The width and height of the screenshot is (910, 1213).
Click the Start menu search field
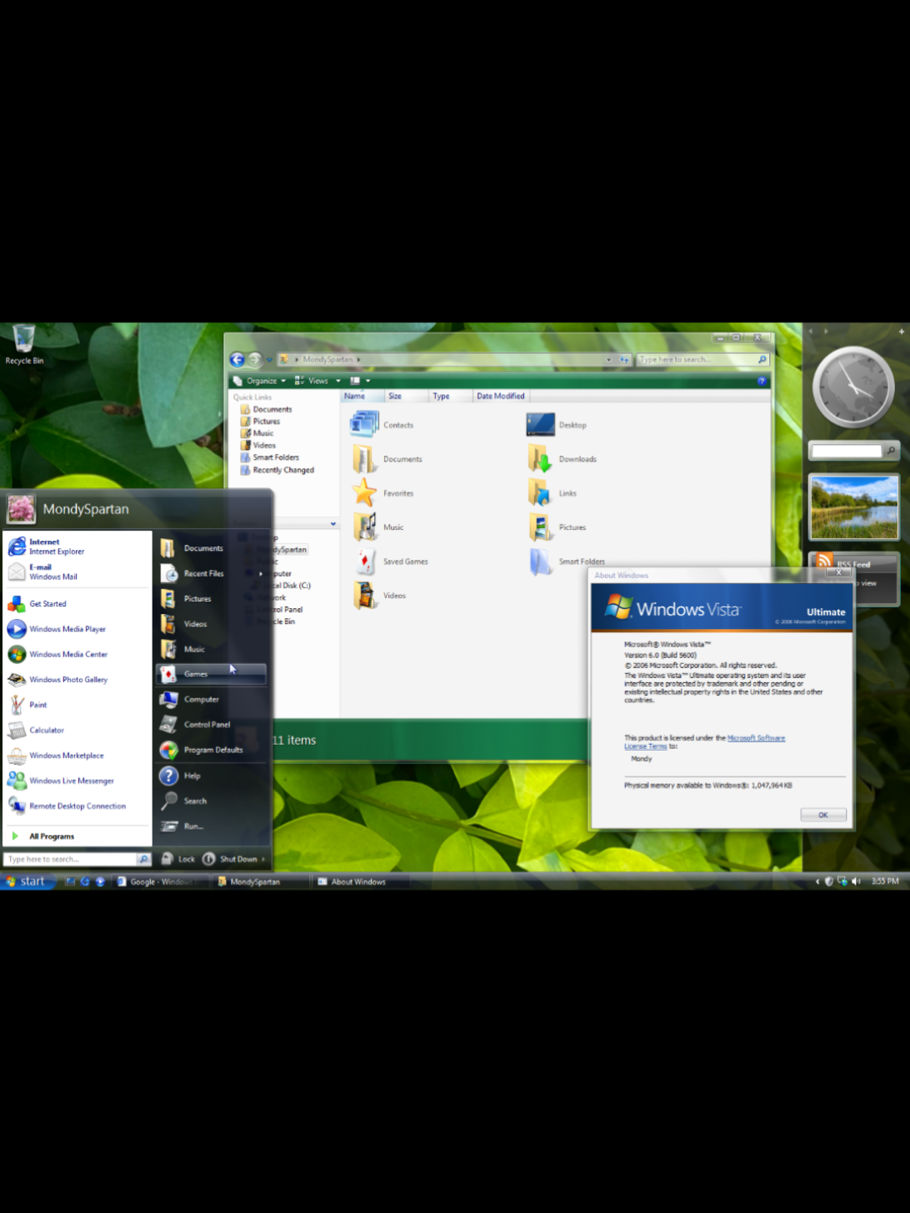(x=72, y=859)
